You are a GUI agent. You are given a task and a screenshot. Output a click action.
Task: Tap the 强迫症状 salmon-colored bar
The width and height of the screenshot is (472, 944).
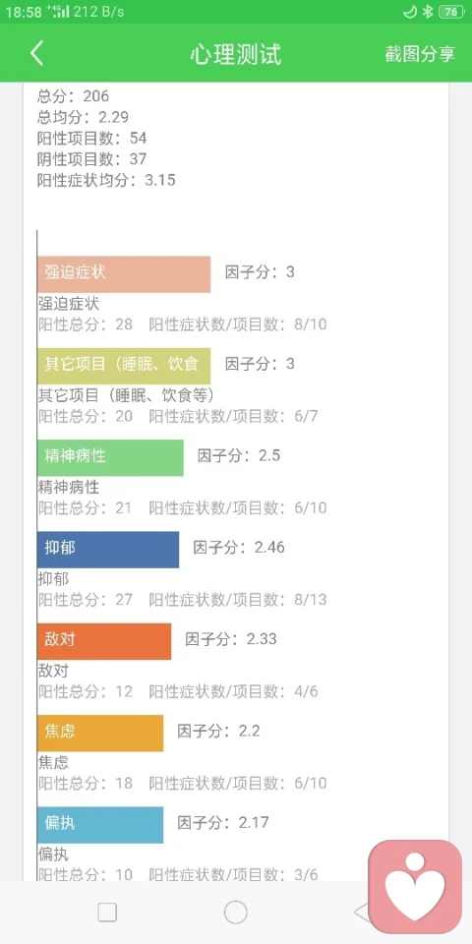click(124, 274)
